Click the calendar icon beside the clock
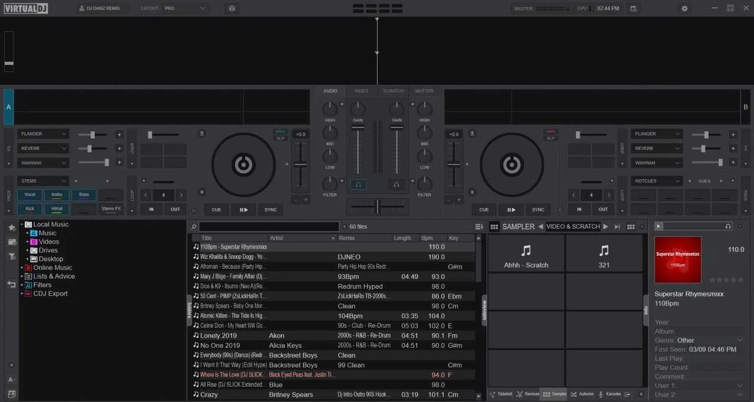754x402 pixels. (x=633, y=8)
